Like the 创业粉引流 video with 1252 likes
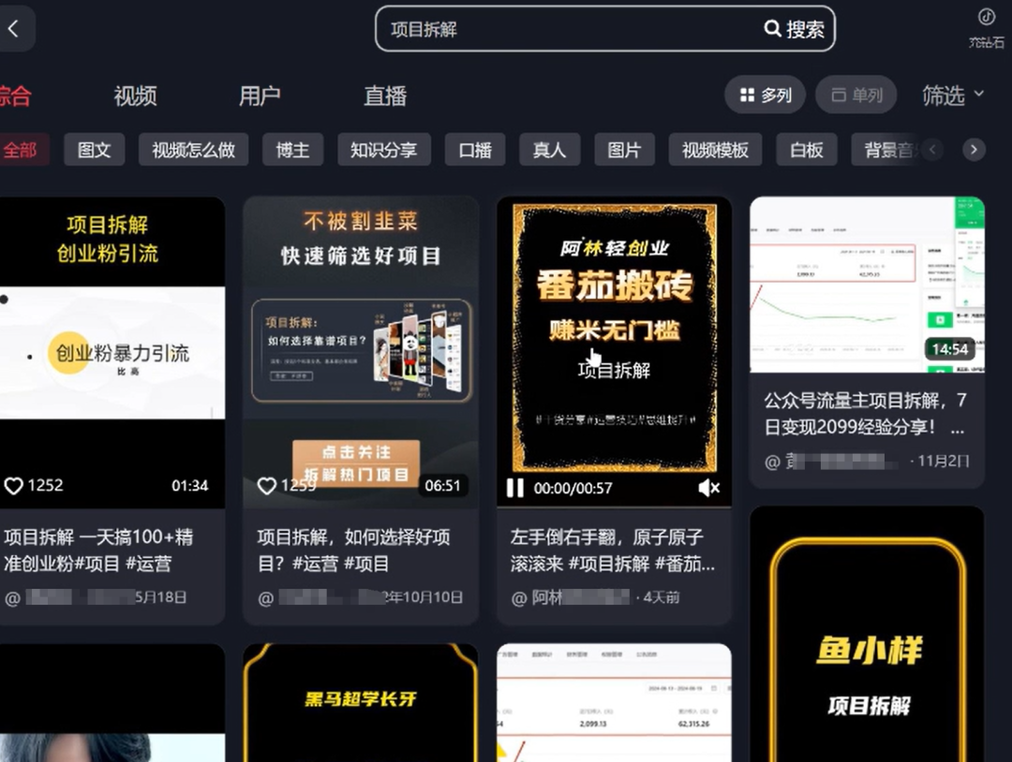Viewport: 1012px width, 762px height. pyautogui.click(x=13, y=486)
